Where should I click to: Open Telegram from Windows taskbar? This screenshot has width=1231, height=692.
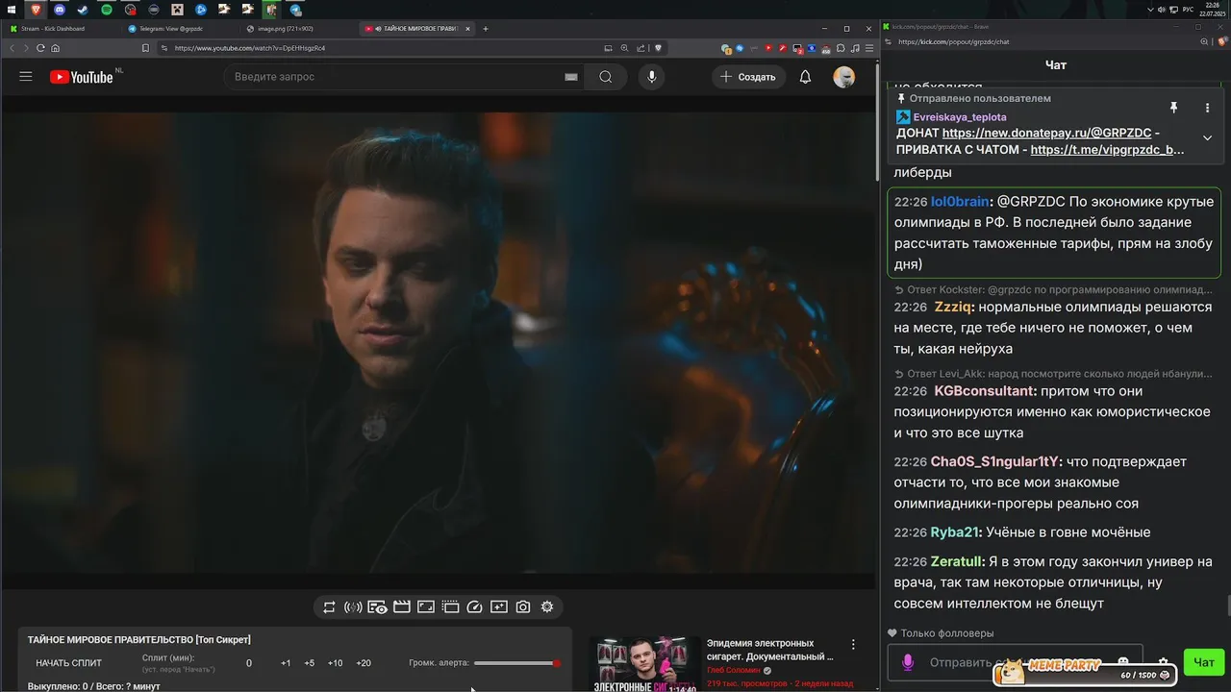(x=295, y=10)
